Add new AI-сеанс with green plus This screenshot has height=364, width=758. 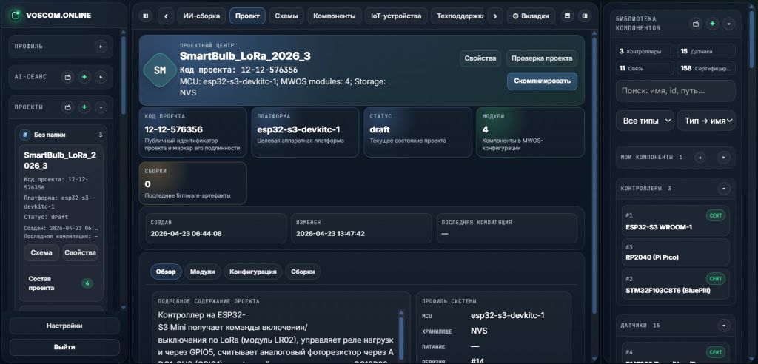(84, 77)
